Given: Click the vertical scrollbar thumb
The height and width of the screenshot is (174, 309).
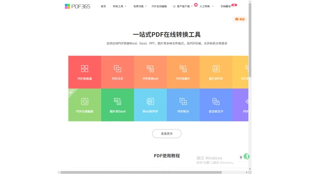Looking at the screenshot, I should tap(250, 40).
